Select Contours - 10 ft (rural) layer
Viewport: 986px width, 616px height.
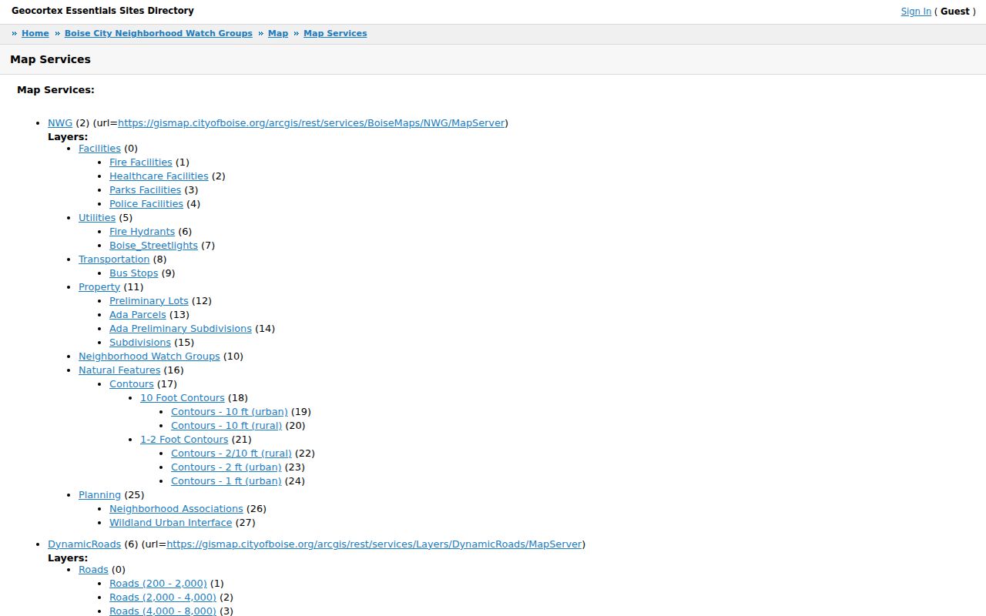(x=226, y=426)
